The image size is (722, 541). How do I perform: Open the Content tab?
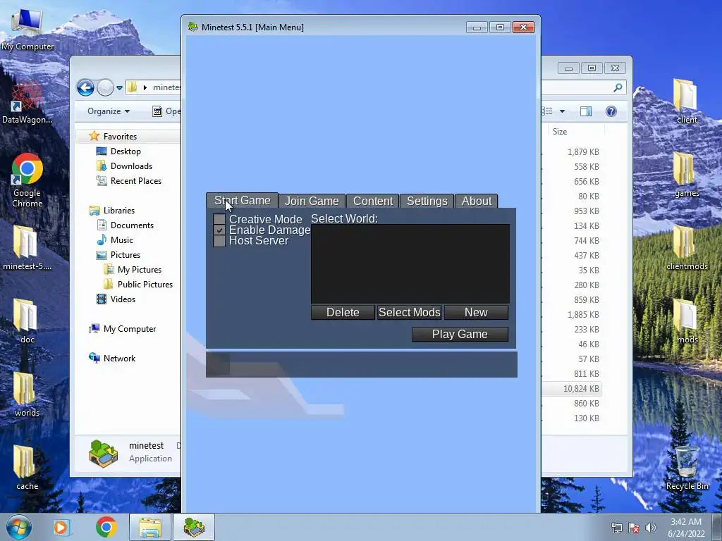372,201
